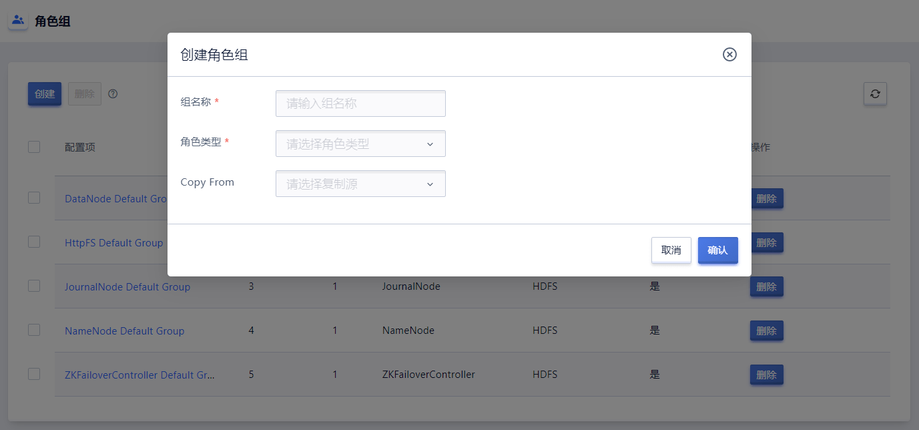Click HDFS in the JournalNode row
The height and width of the screenshot is (430, 919).
545,286
